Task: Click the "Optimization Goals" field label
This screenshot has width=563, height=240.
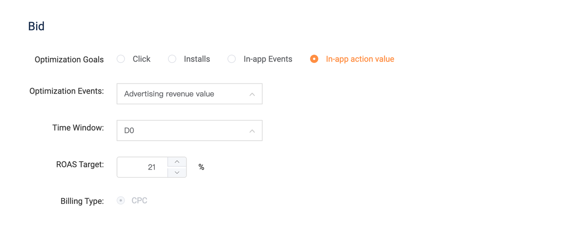Action: click(x=69, y=60)
